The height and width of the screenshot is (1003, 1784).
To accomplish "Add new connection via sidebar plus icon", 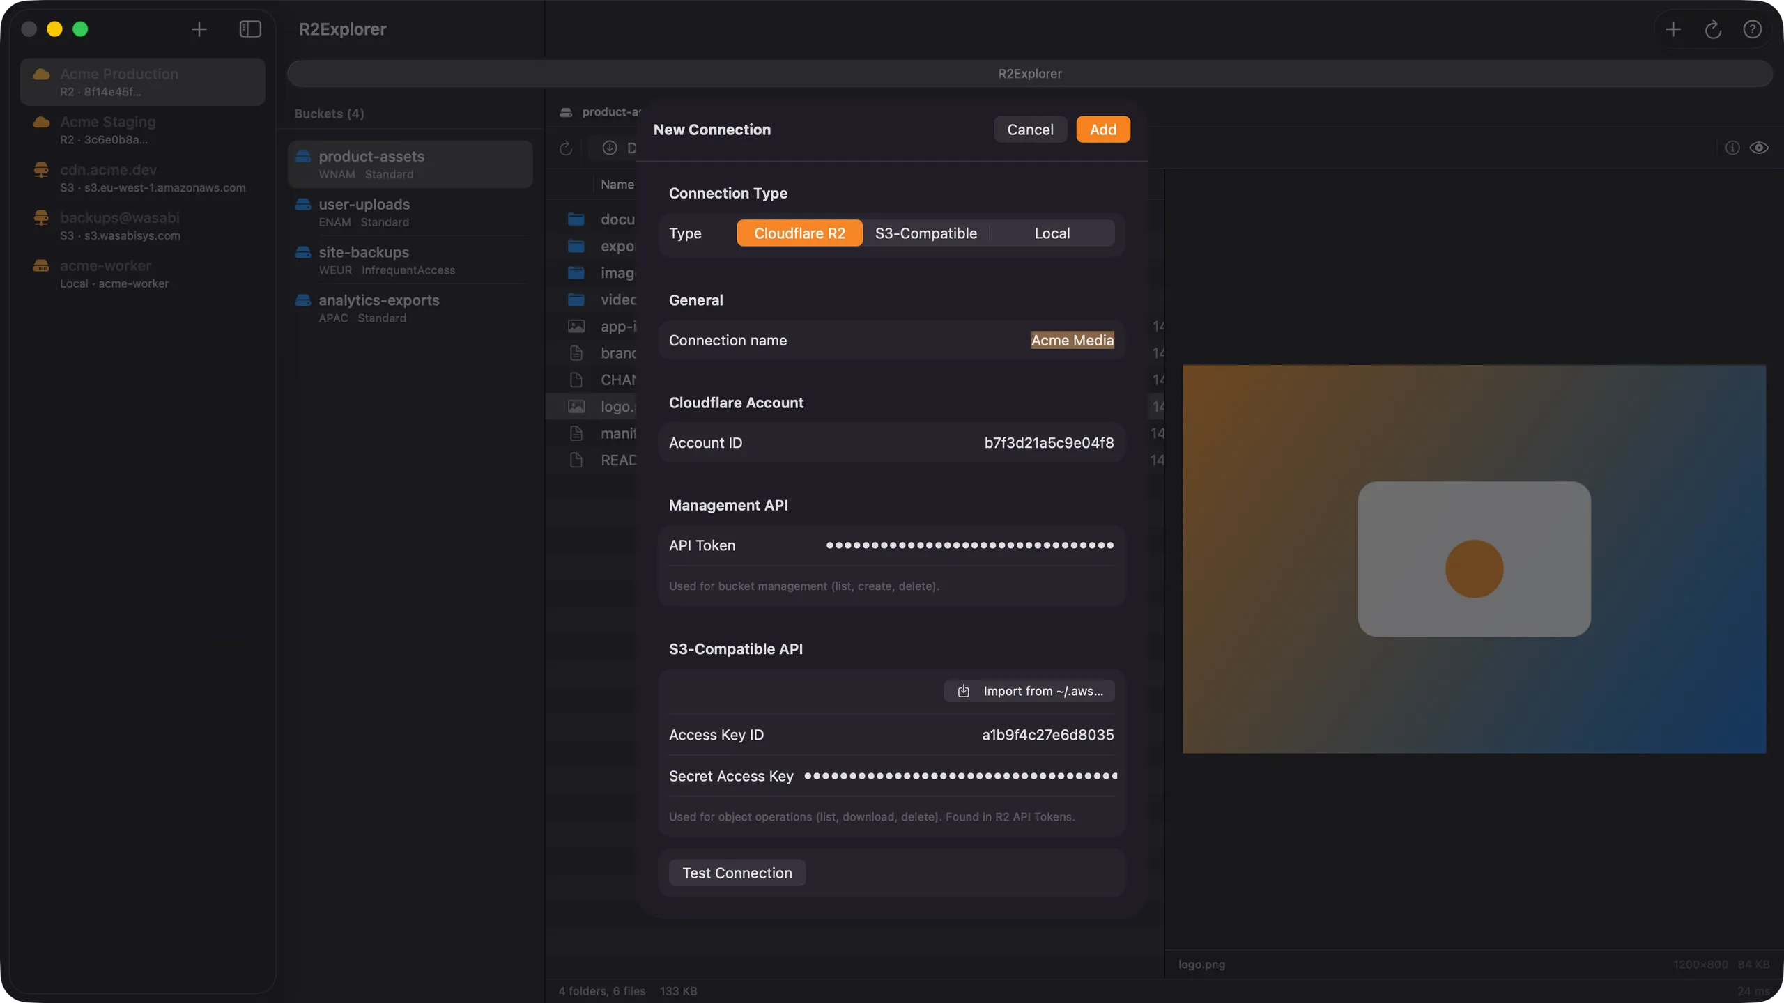I will (199, 29).
